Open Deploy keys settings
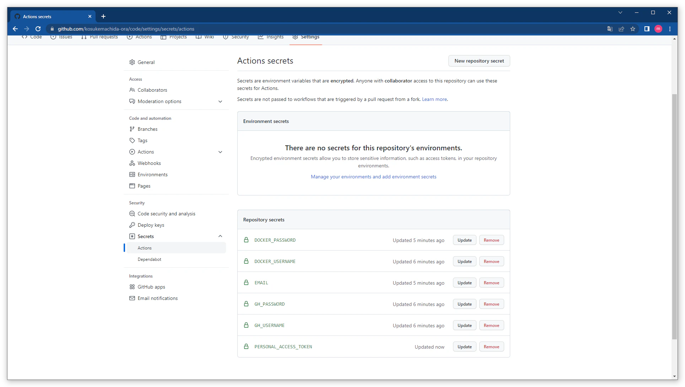Image resolution: width=685 pixels, height=387 pixels. click(x=151, y=225)
